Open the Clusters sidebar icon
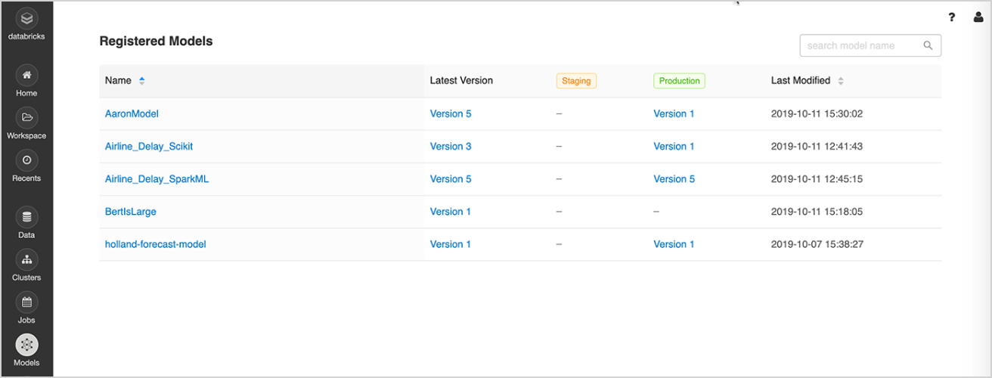Viewport: 992px width, 378px height. click(26, 259)
